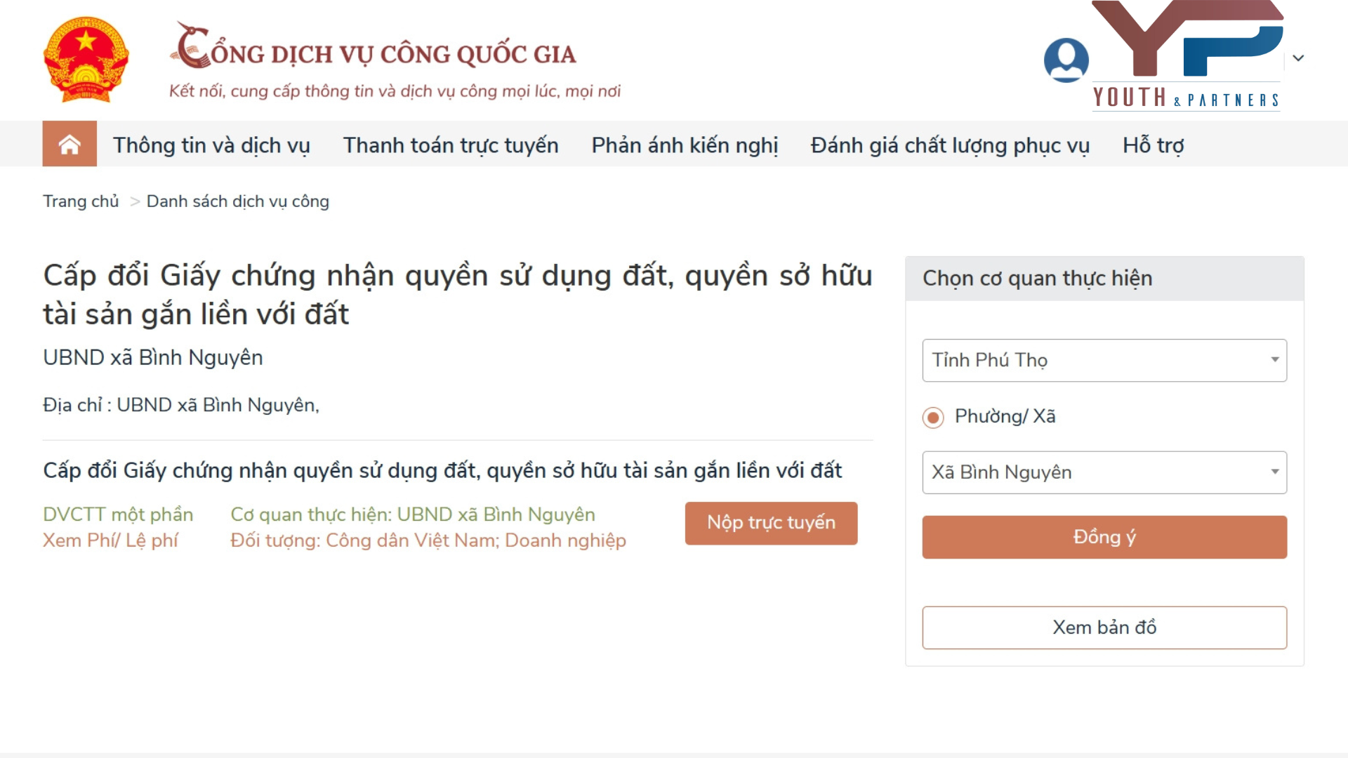Open the Xem Phí/ Lệ phí link
The height and width of the screenshot is (758, 1348).
pos(111,540)
